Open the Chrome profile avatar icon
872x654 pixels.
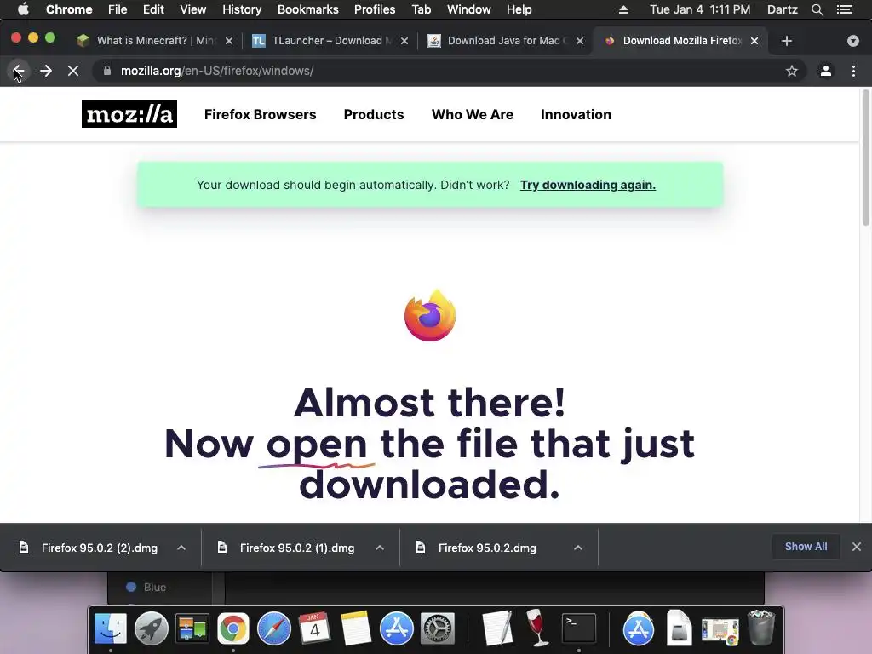(x=826, y=71)
